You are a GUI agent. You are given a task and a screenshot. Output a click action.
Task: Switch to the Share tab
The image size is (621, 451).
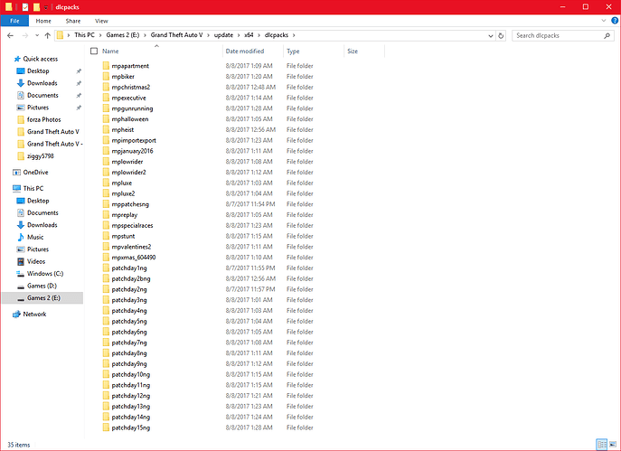[x=73, y=21]
